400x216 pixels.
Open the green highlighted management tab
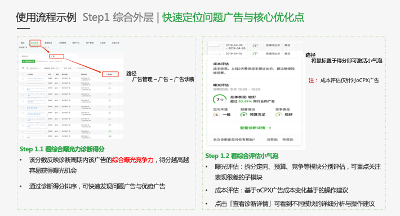tap(35, 43)
